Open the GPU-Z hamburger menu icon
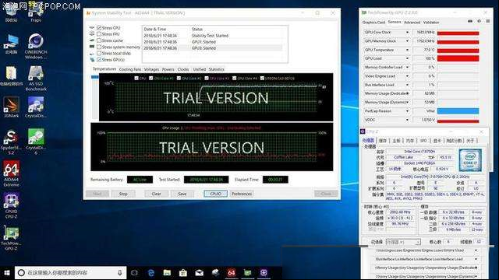 [x=487, y=21]
